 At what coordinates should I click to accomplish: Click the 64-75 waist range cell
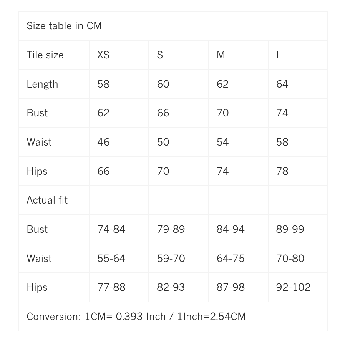click(231, 259)
